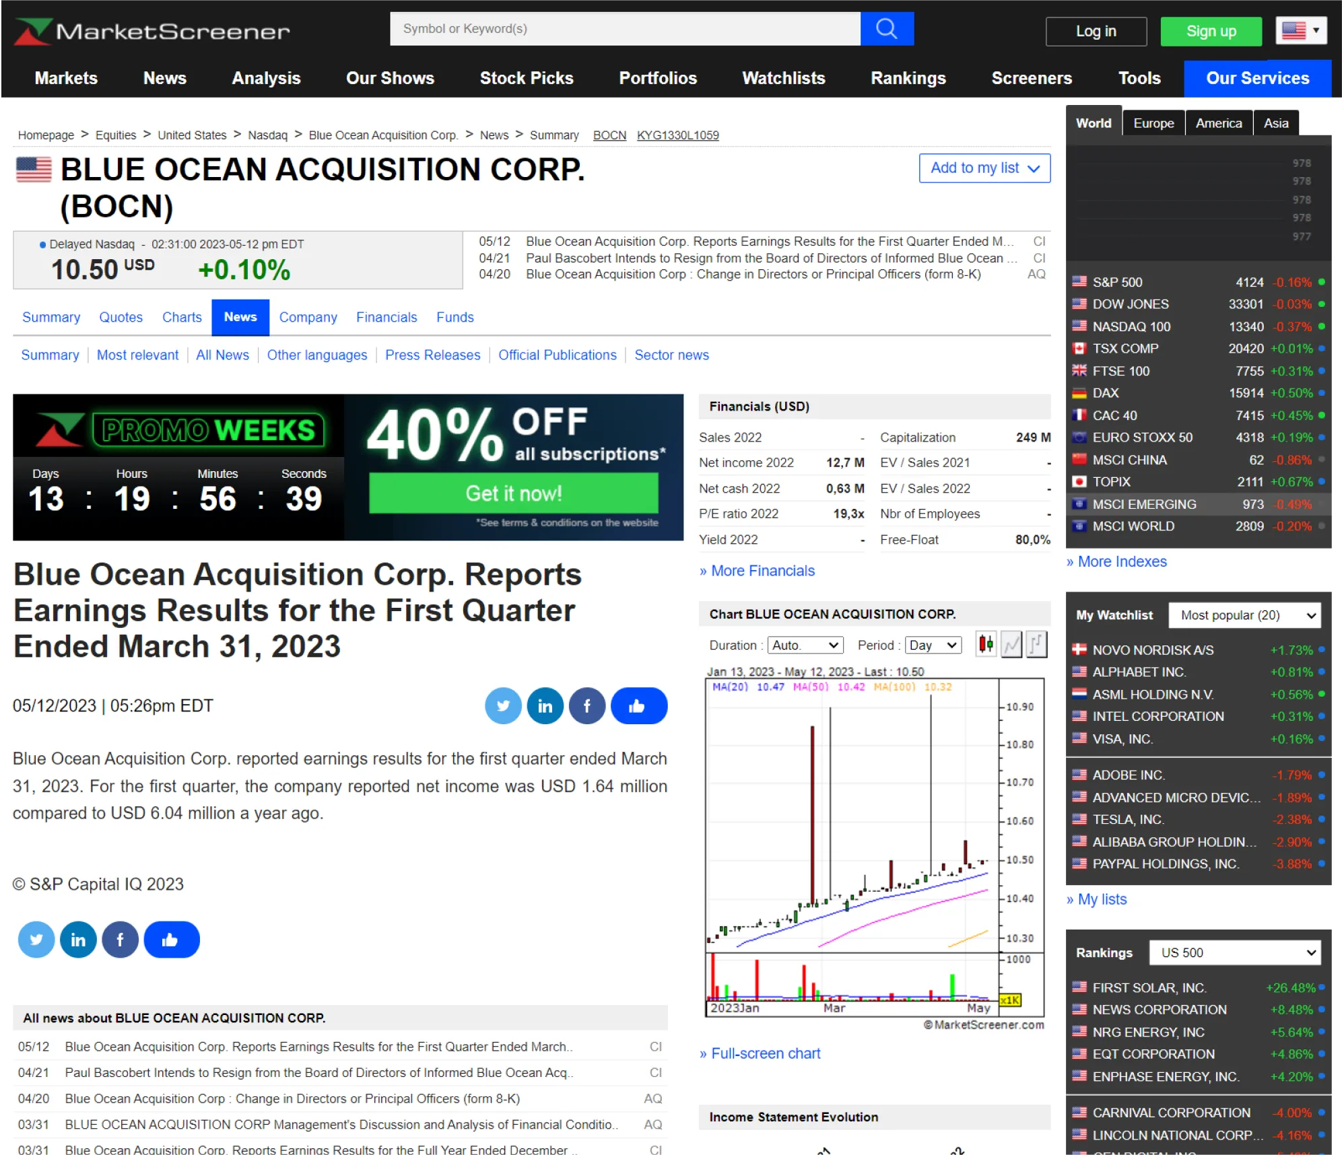Select the step/OHLC chart type icon
Screen dimensions: 1342x1155
click(1036, 644)
